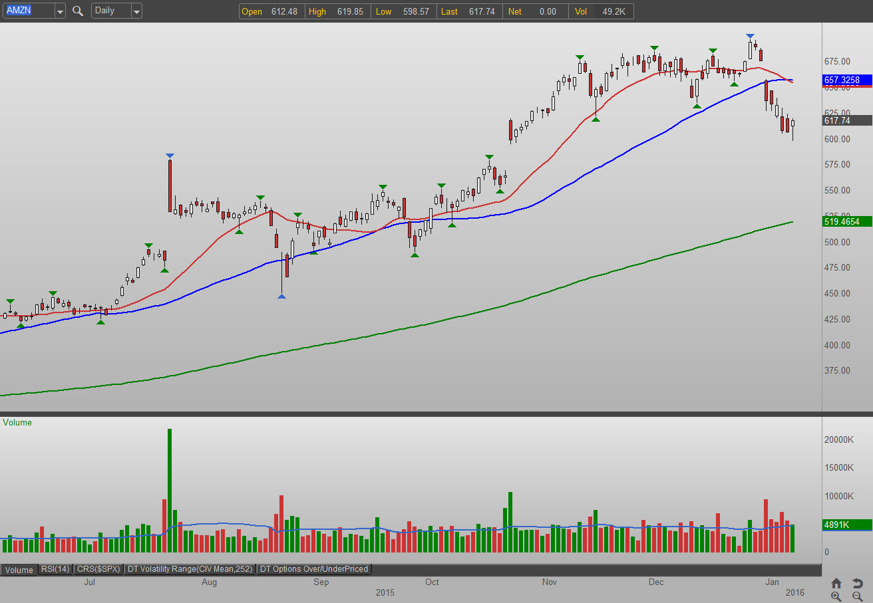Click the tallest green volume bar
This screenshot has width=873, height=603.
170,491
